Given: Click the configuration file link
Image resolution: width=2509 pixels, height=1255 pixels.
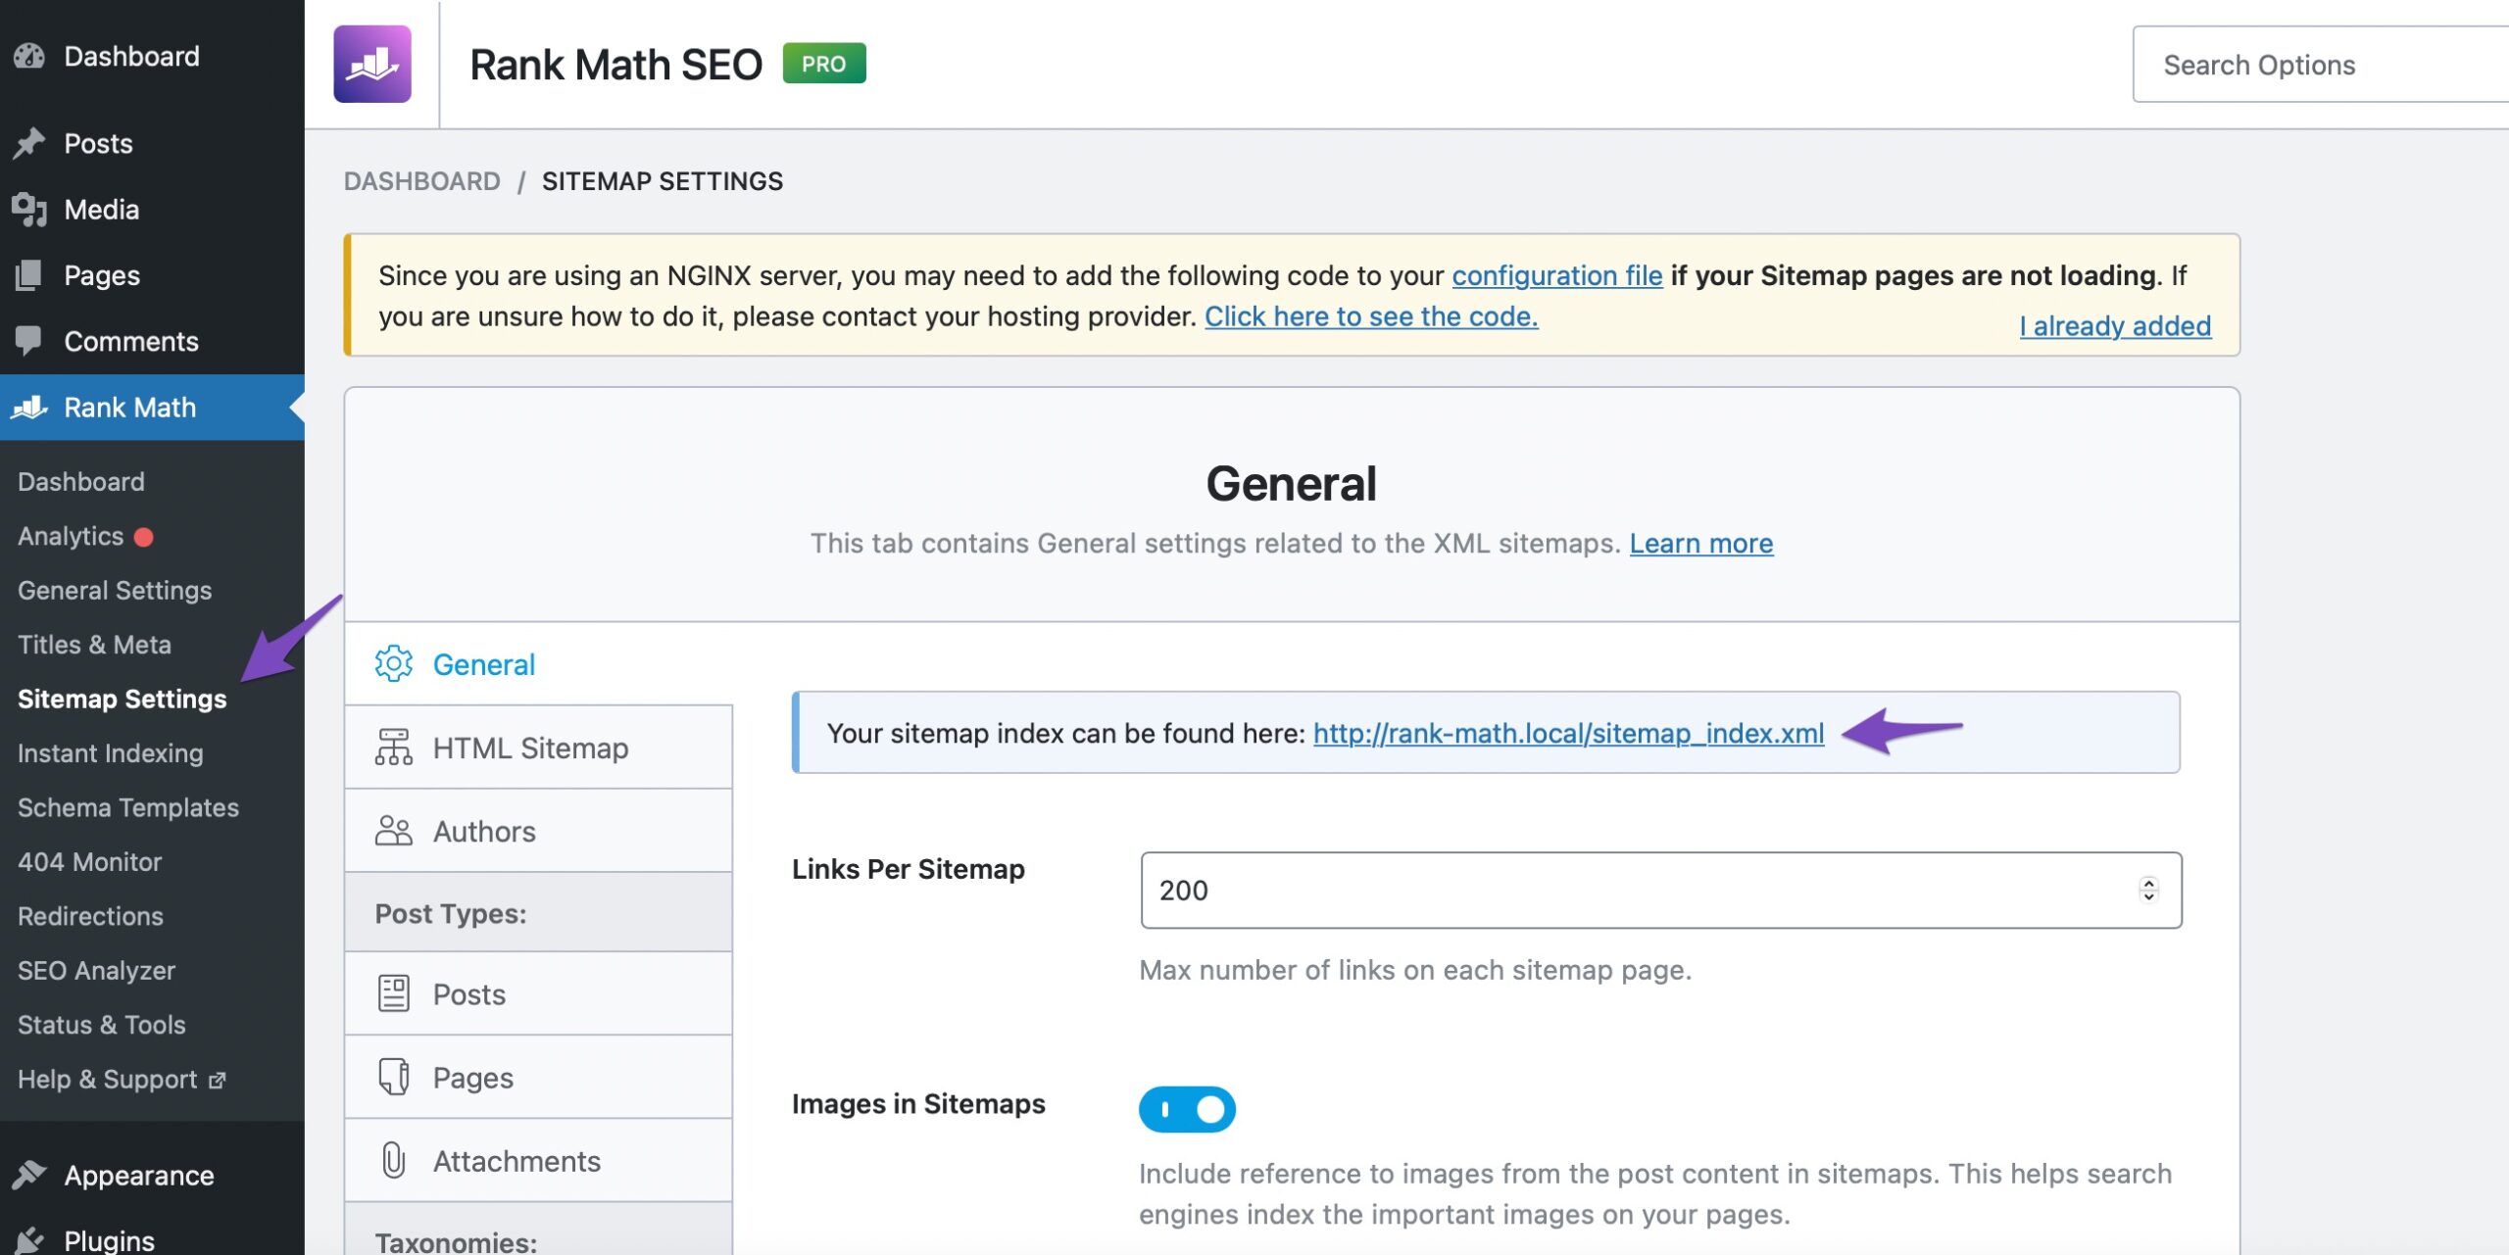Looking at the screenshot, I should point(1557,275).
